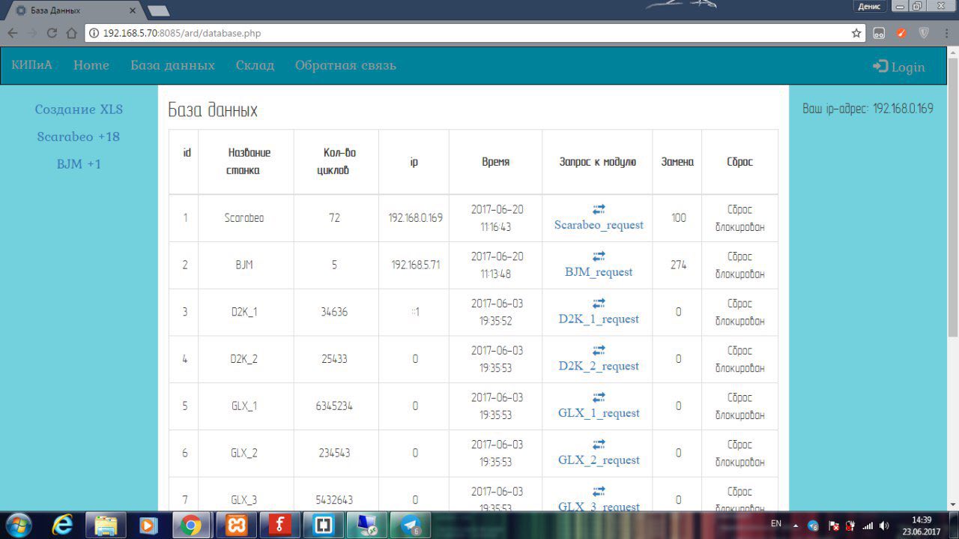Click the request arrows icon for D2K_1

coord(599,304)
